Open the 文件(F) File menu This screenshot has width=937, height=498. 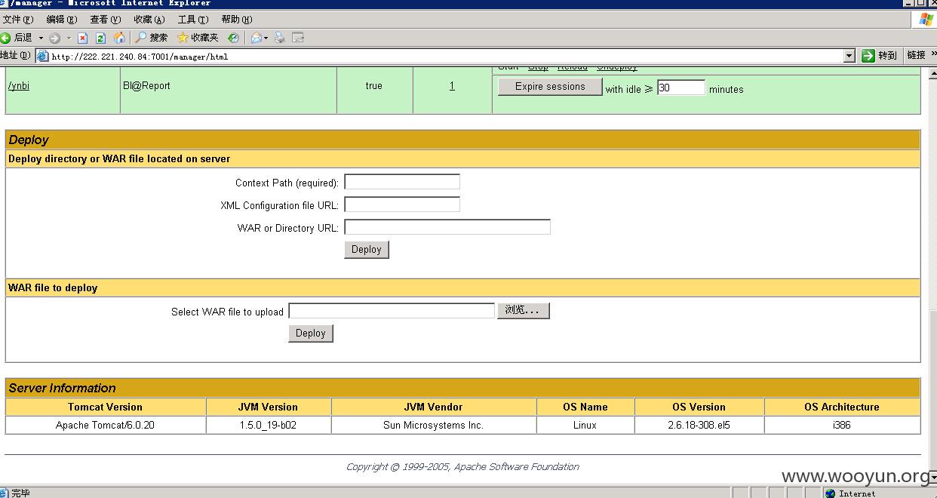tap(18, 20)
